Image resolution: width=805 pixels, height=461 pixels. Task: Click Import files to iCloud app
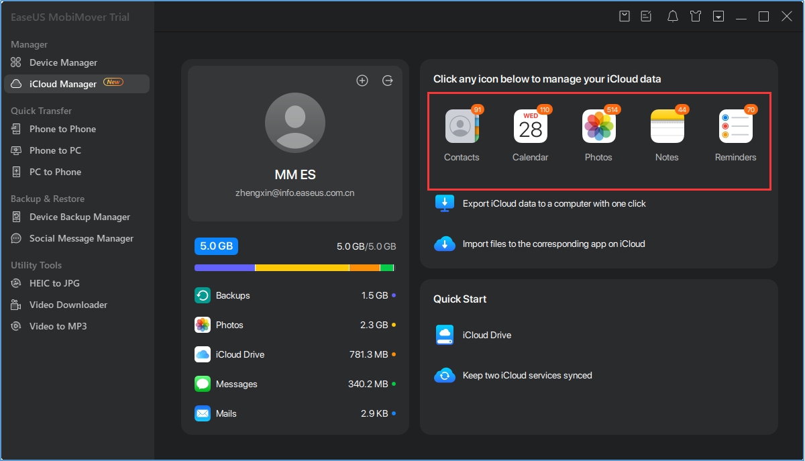pyautogui.click(x=553, y=244)
